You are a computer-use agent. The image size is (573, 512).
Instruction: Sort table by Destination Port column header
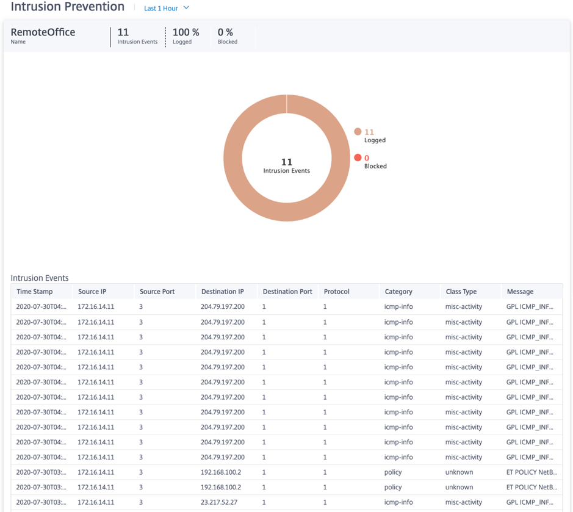pos(287,292)
